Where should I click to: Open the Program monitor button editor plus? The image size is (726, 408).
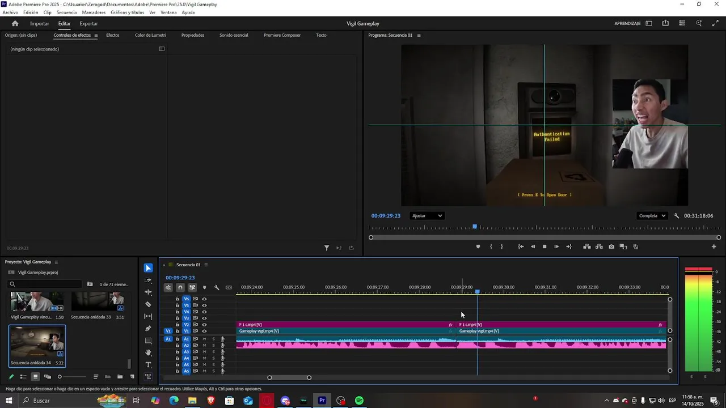[x=714, y=246]
